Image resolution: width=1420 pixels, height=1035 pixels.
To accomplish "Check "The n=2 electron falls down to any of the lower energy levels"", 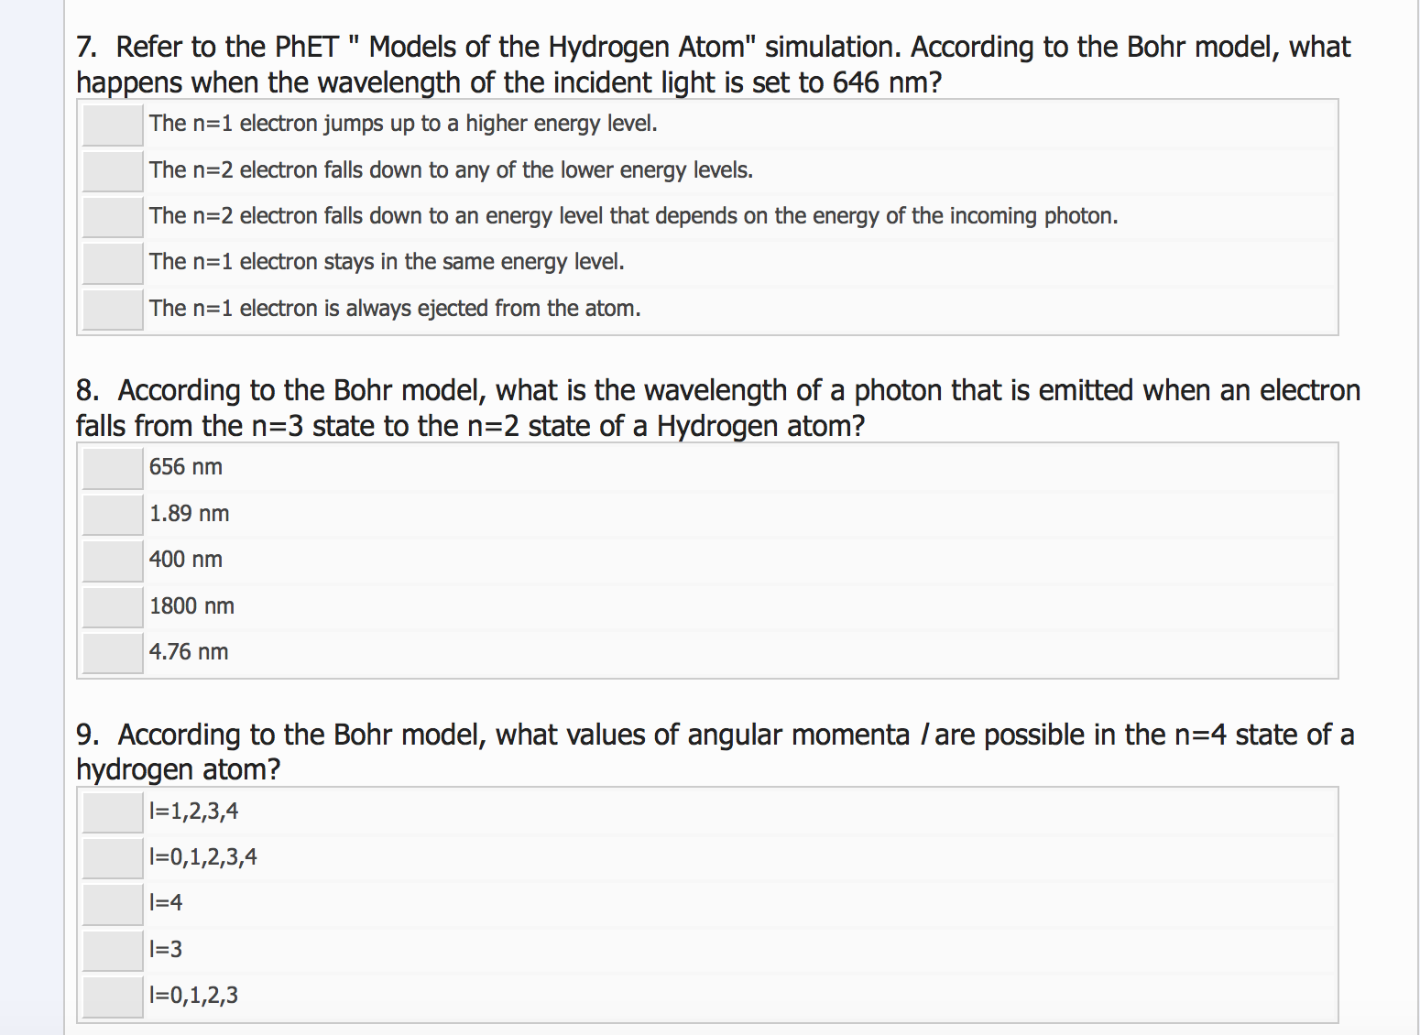I will [111, 170].
